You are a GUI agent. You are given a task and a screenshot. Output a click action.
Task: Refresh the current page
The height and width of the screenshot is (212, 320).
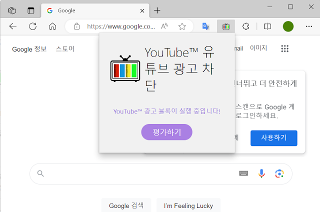point(32,26)
